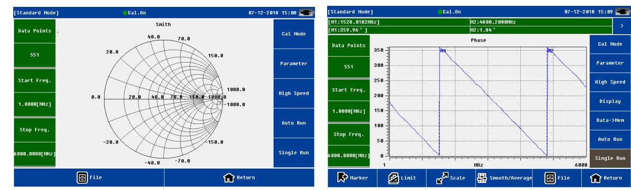This screenshot has height=190, width=631.
Task: Open Cal Mode menu in Phase screen
Action: click(x=610, y=44)
